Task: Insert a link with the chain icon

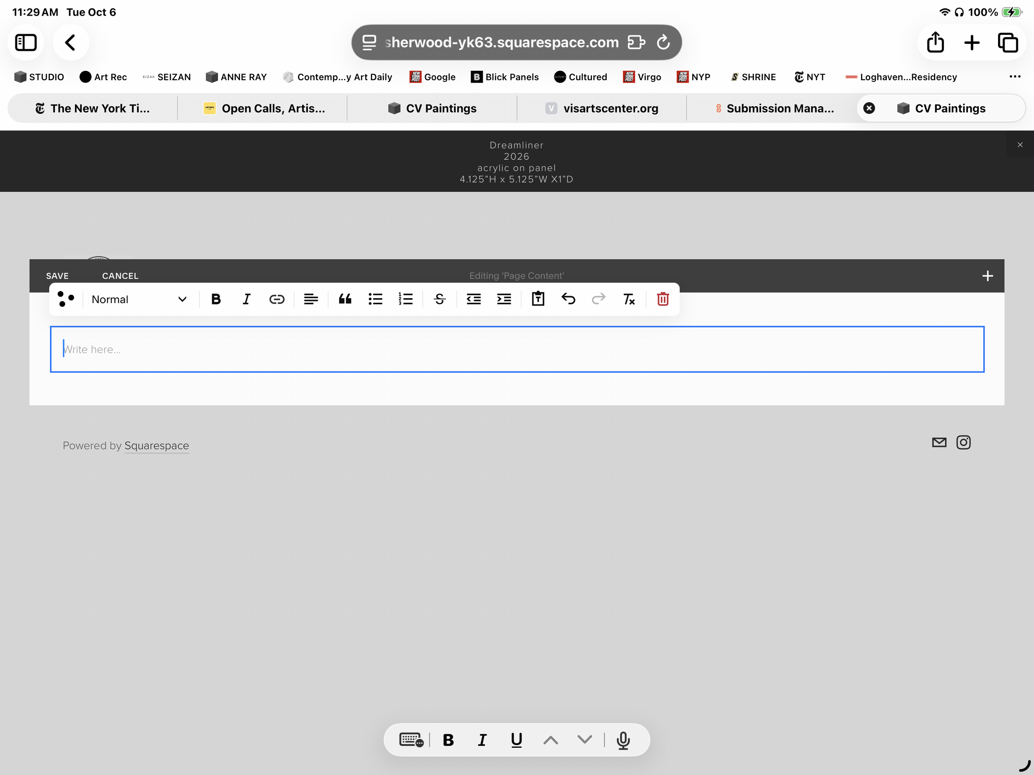Action: click(277, 299)
